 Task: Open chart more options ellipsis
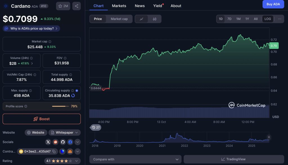coord(280,19)
